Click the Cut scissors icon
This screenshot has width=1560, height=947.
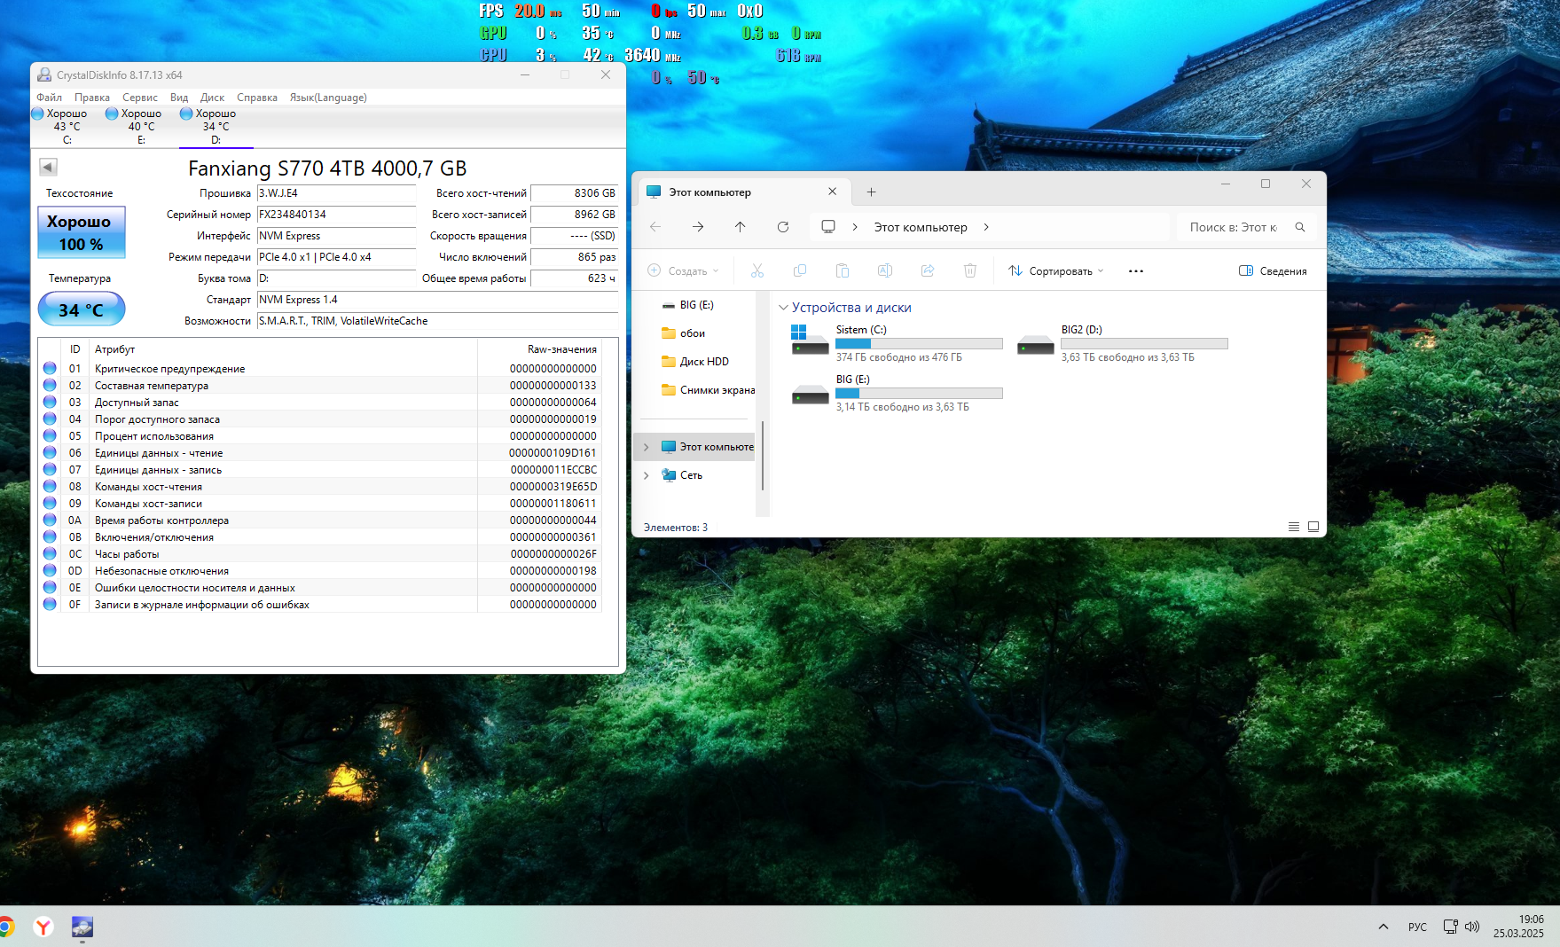[x=757, y=271]
